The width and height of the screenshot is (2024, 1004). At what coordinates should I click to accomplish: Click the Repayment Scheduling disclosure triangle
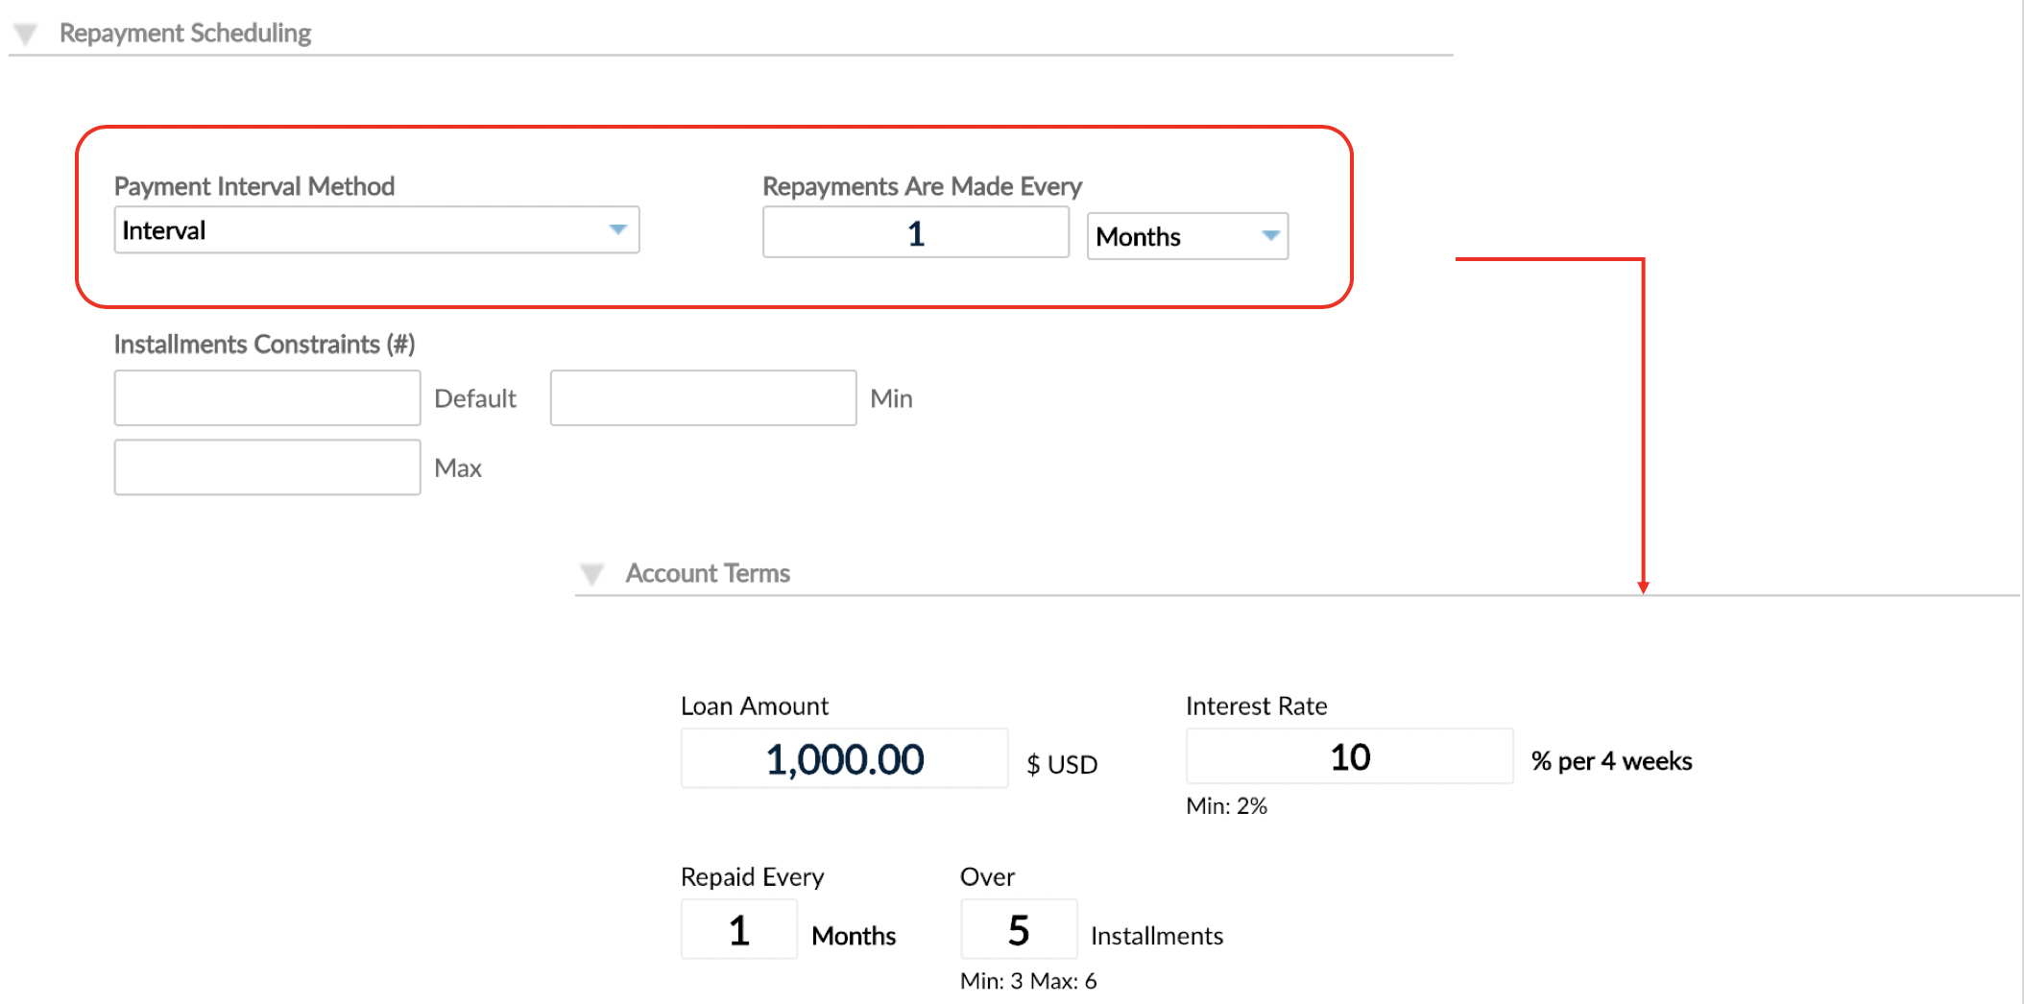23,31
